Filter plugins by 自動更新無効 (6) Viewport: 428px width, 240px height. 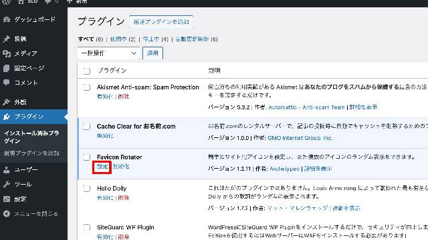tap(197, 39)
